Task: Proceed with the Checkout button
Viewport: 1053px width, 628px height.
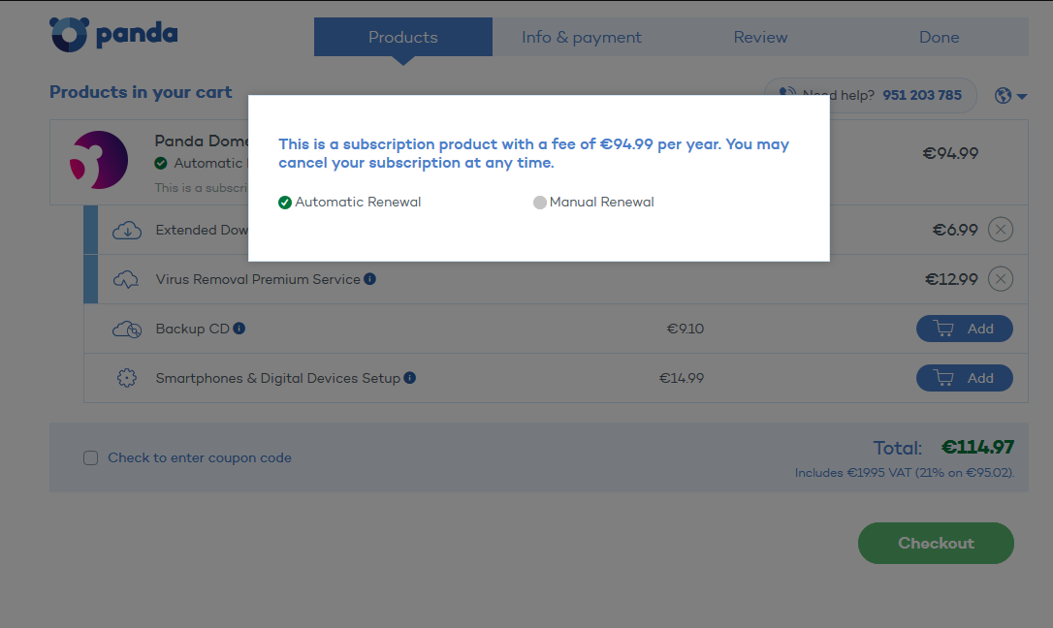Action: tap(936, 544)
